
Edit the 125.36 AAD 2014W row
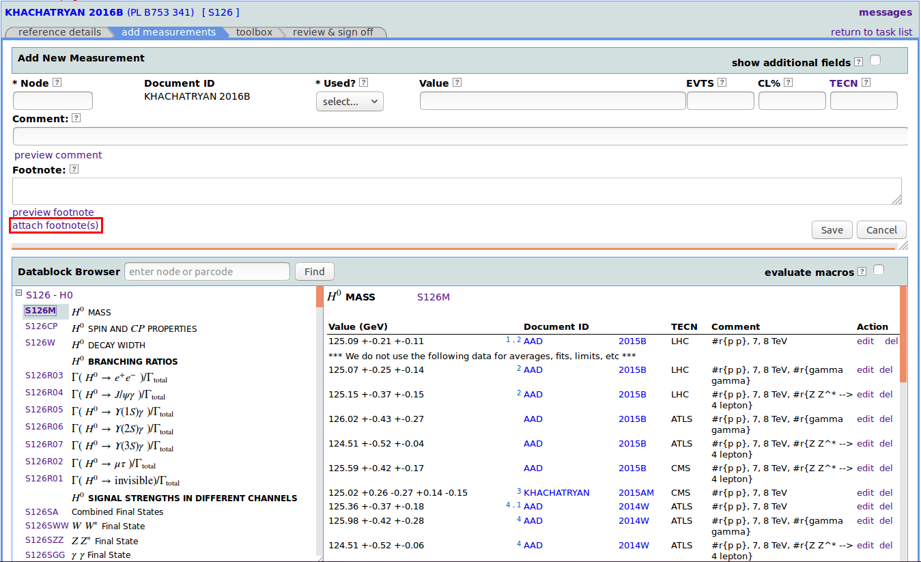pyautogui.click(x=865, y=506)
